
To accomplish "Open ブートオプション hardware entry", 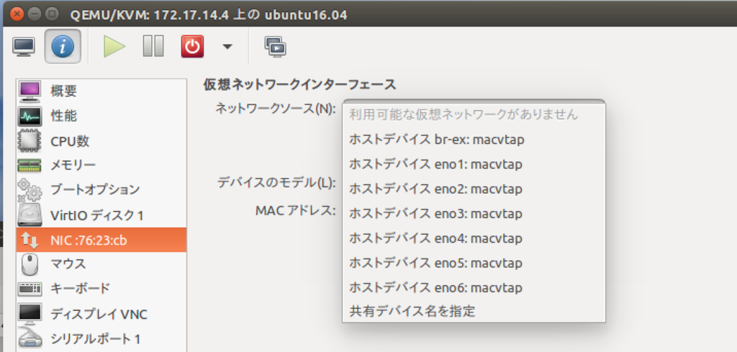I will pos(101,190).
